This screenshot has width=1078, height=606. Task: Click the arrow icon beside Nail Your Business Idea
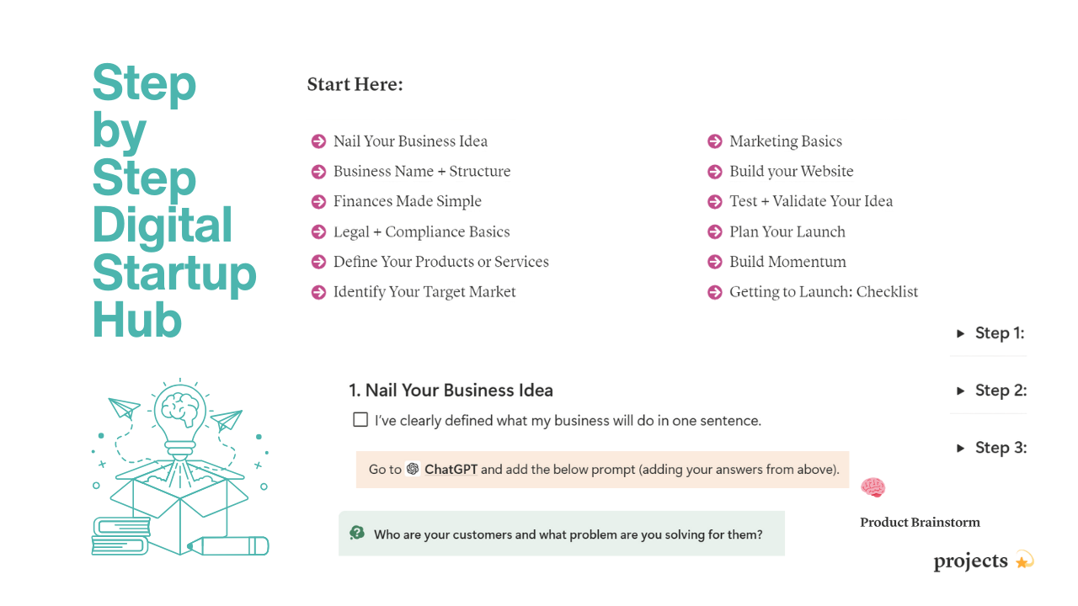(318, 141)
